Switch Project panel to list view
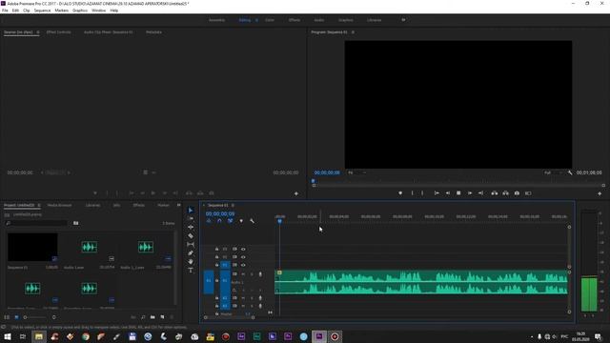This screenshot has width=610, height=343. [7, 317]
